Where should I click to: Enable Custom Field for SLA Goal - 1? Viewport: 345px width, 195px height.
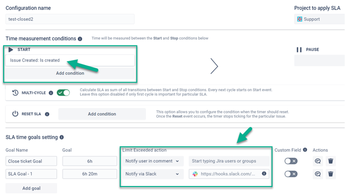pos(291,174)
